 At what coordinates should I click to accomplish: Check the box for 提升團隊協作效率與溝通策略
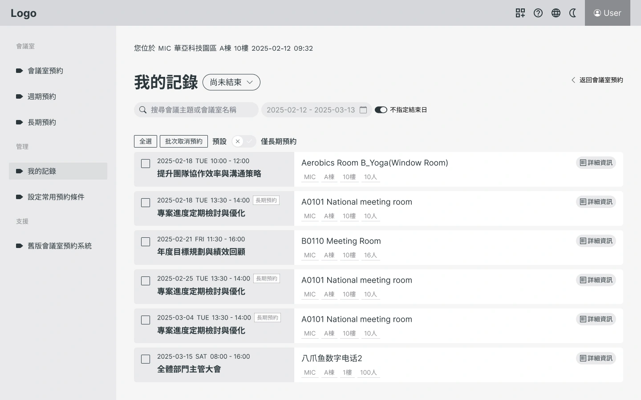pos(146,164)
